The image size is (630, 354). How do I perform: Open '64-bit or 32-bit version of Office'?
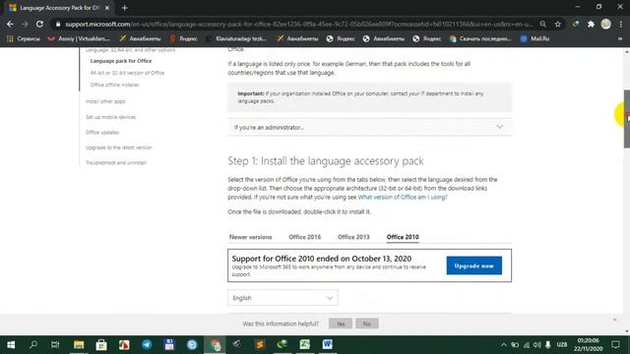(x=127, y=73)
